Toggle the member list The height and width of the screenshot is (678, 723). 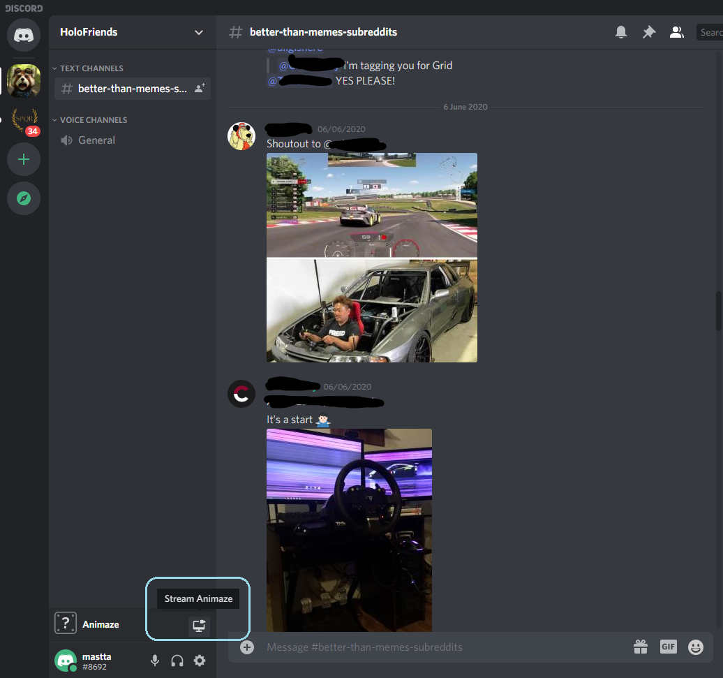click(676, 32)
